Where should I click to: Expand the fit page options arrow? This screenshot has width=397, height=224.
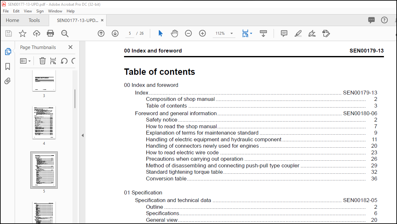click(251, 33)
